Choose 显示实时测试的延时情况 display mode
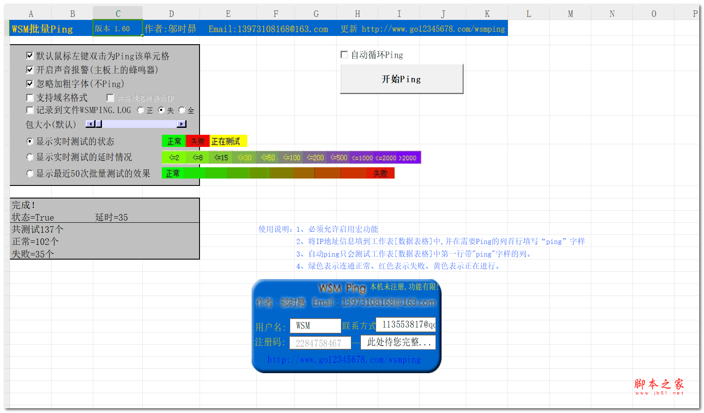The height and width of the screenshot is (413, 704). click(x=29, y=157)
